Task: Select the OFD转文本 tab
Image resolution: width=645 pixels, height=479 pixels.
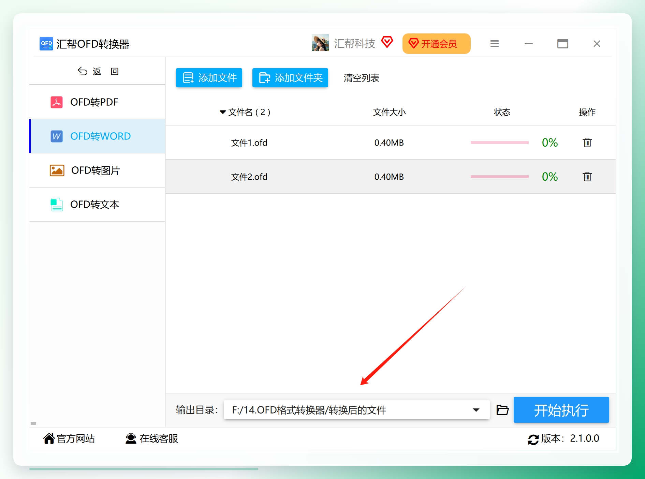Action: [98, 204]
